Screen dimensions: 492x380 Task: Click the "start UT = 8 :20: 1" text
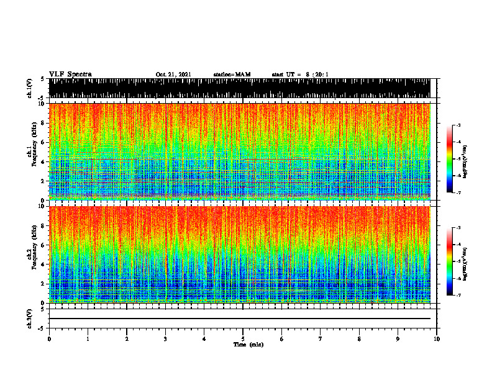300,75
